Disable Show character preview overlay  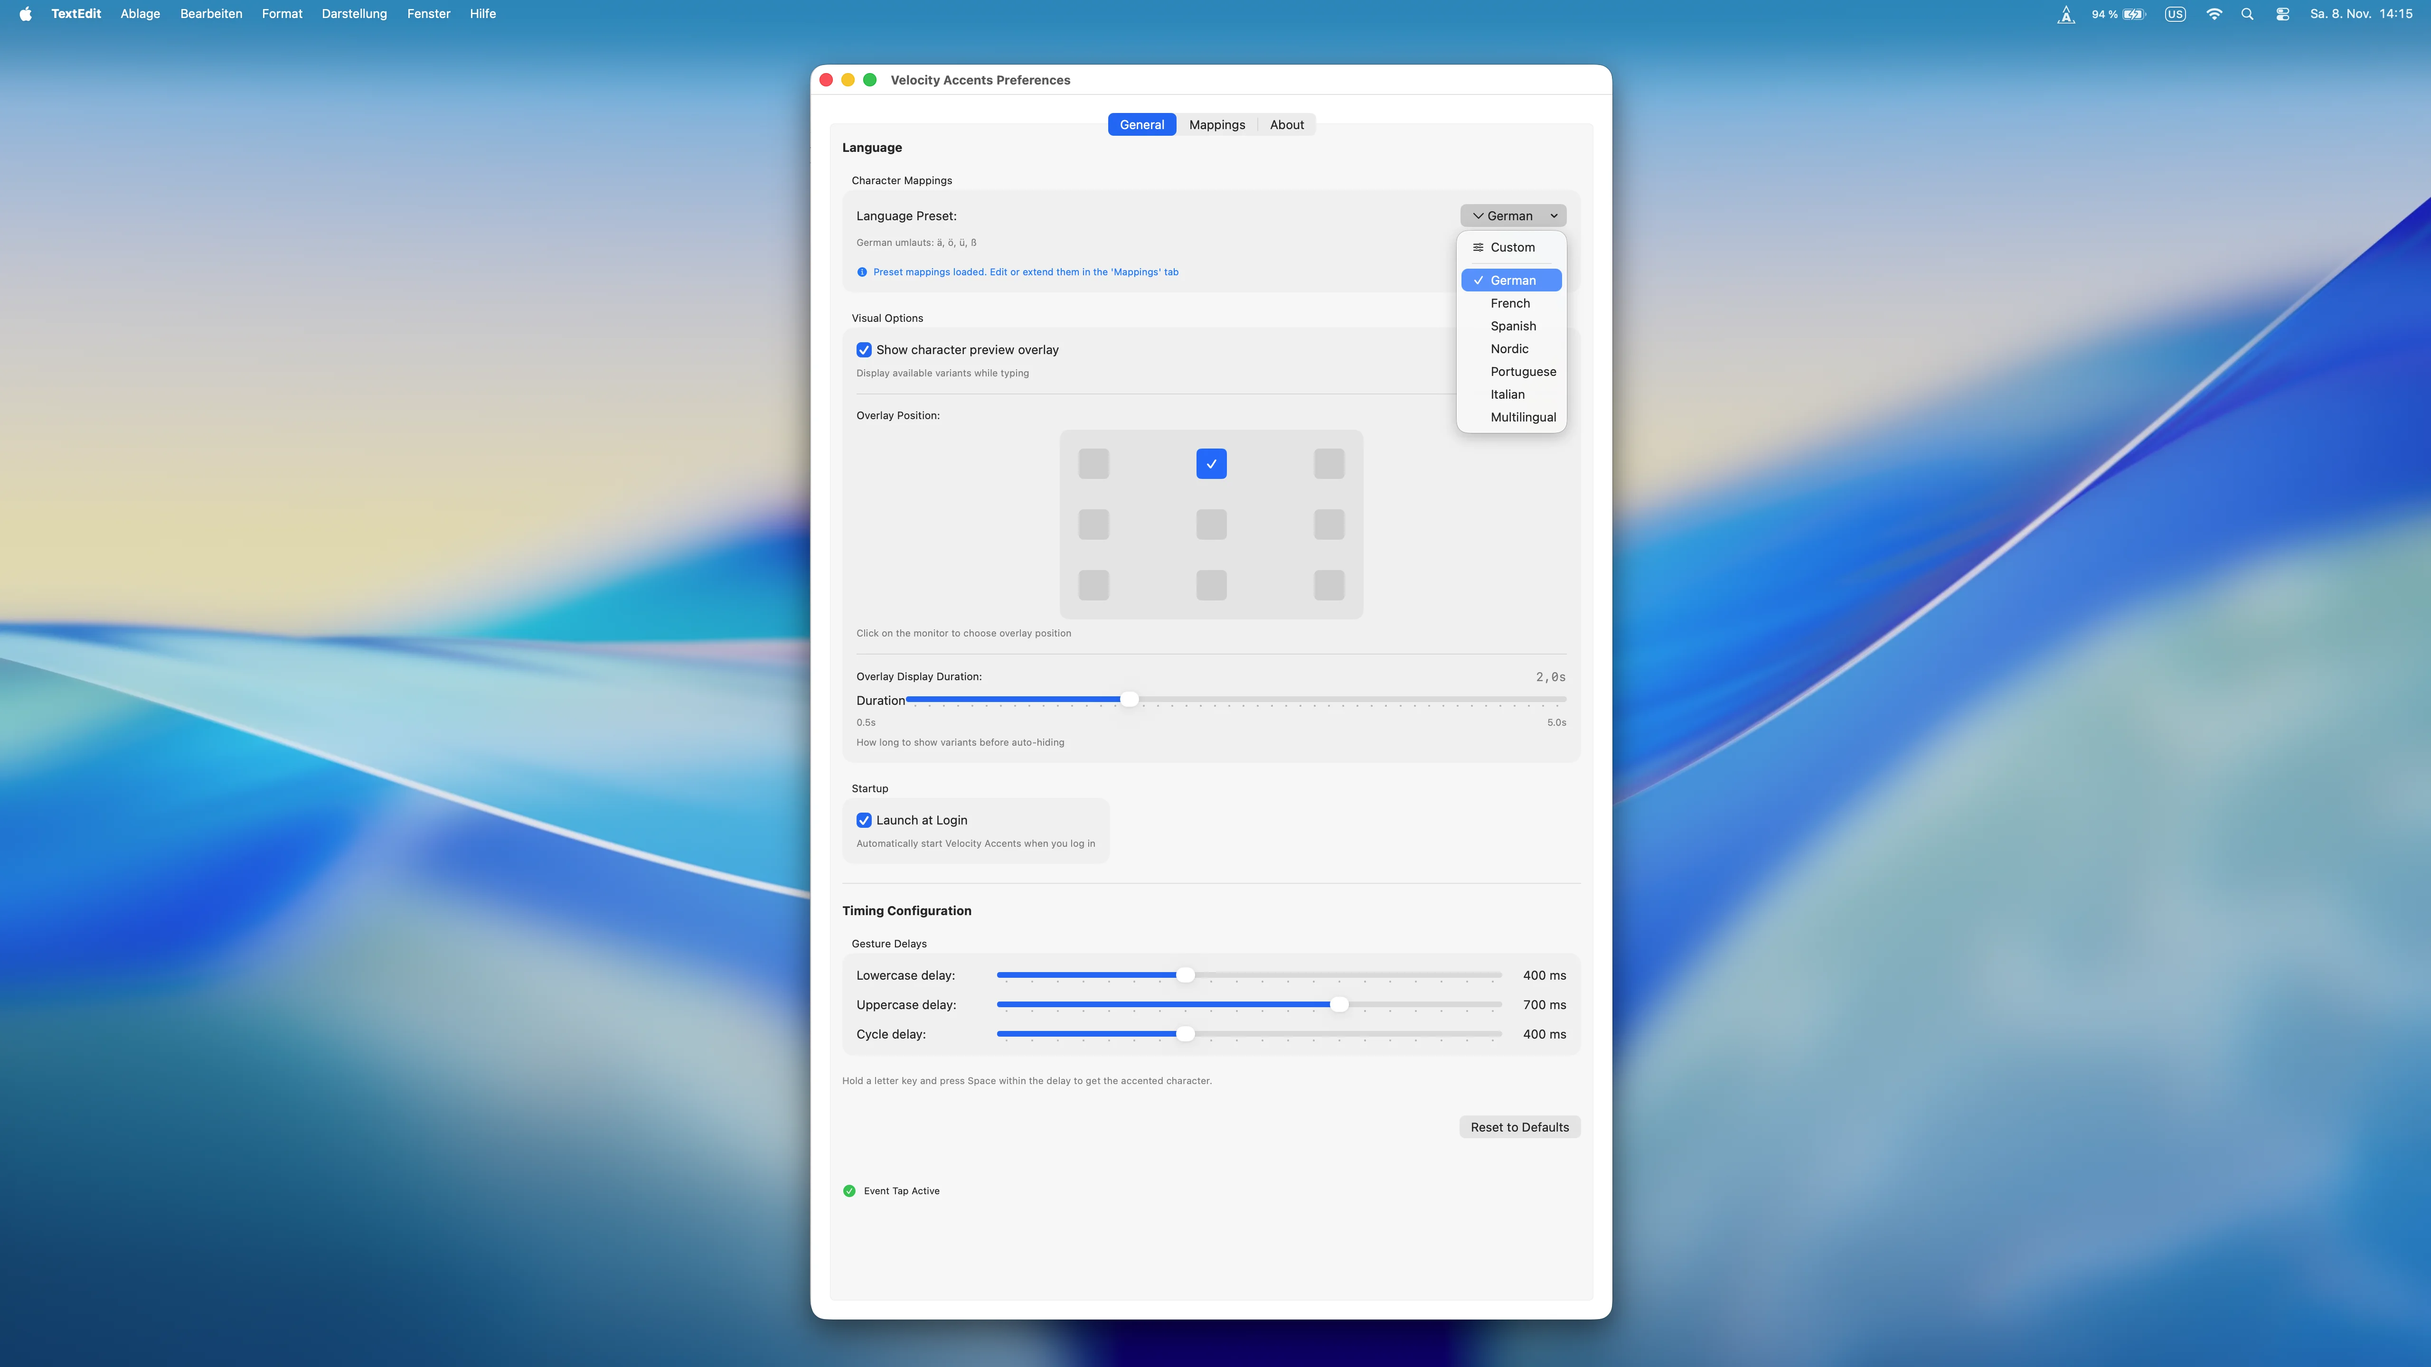click(x=865, y=349)
